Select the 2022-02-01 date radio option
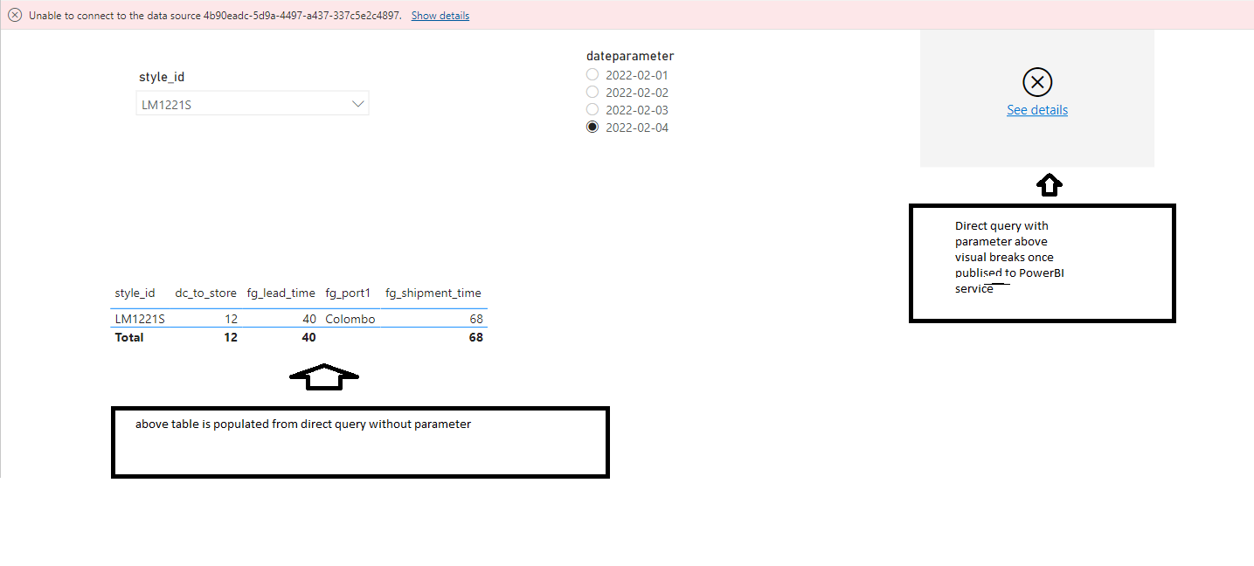This screenshot has height=566, width=1254. click(x=592, y=74)
